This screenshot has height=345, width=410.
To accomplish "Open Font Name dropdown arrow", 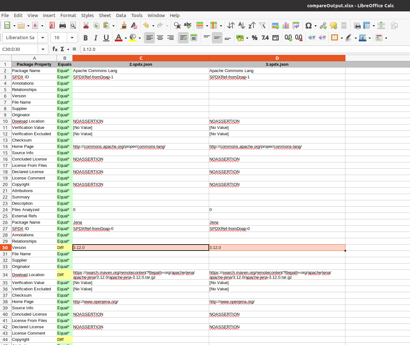I will pos(43,38).
